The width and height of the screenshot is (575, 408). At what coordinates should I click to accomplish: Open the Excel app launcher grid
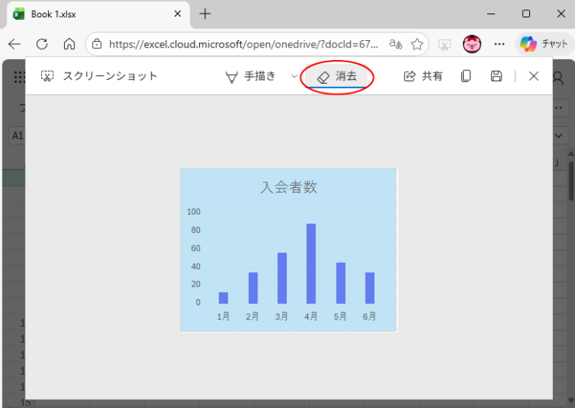point(19,77)
